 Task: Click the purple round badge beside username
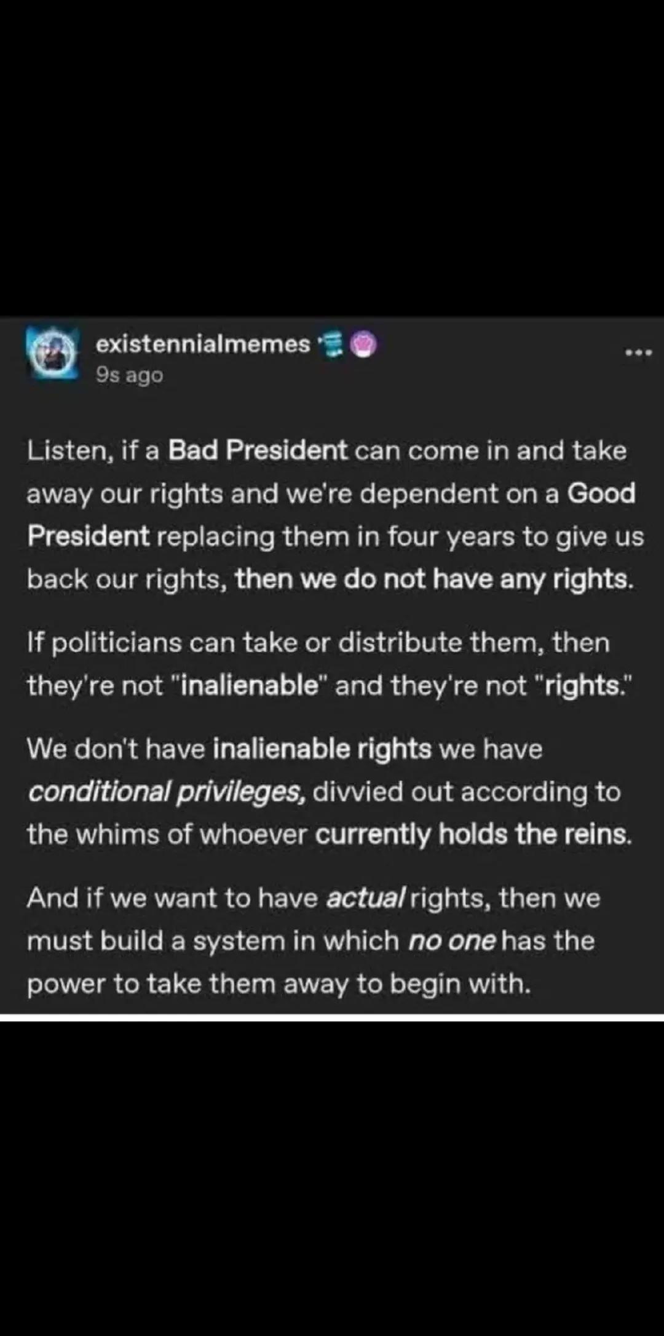(363, 344)
